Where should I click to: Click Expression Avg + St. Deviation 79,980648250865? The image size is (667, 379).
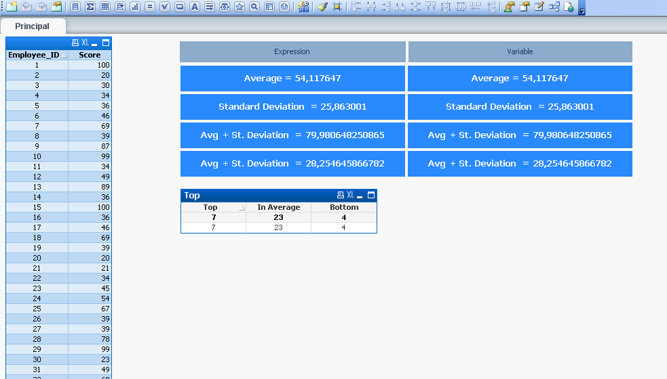pos(292,135)
